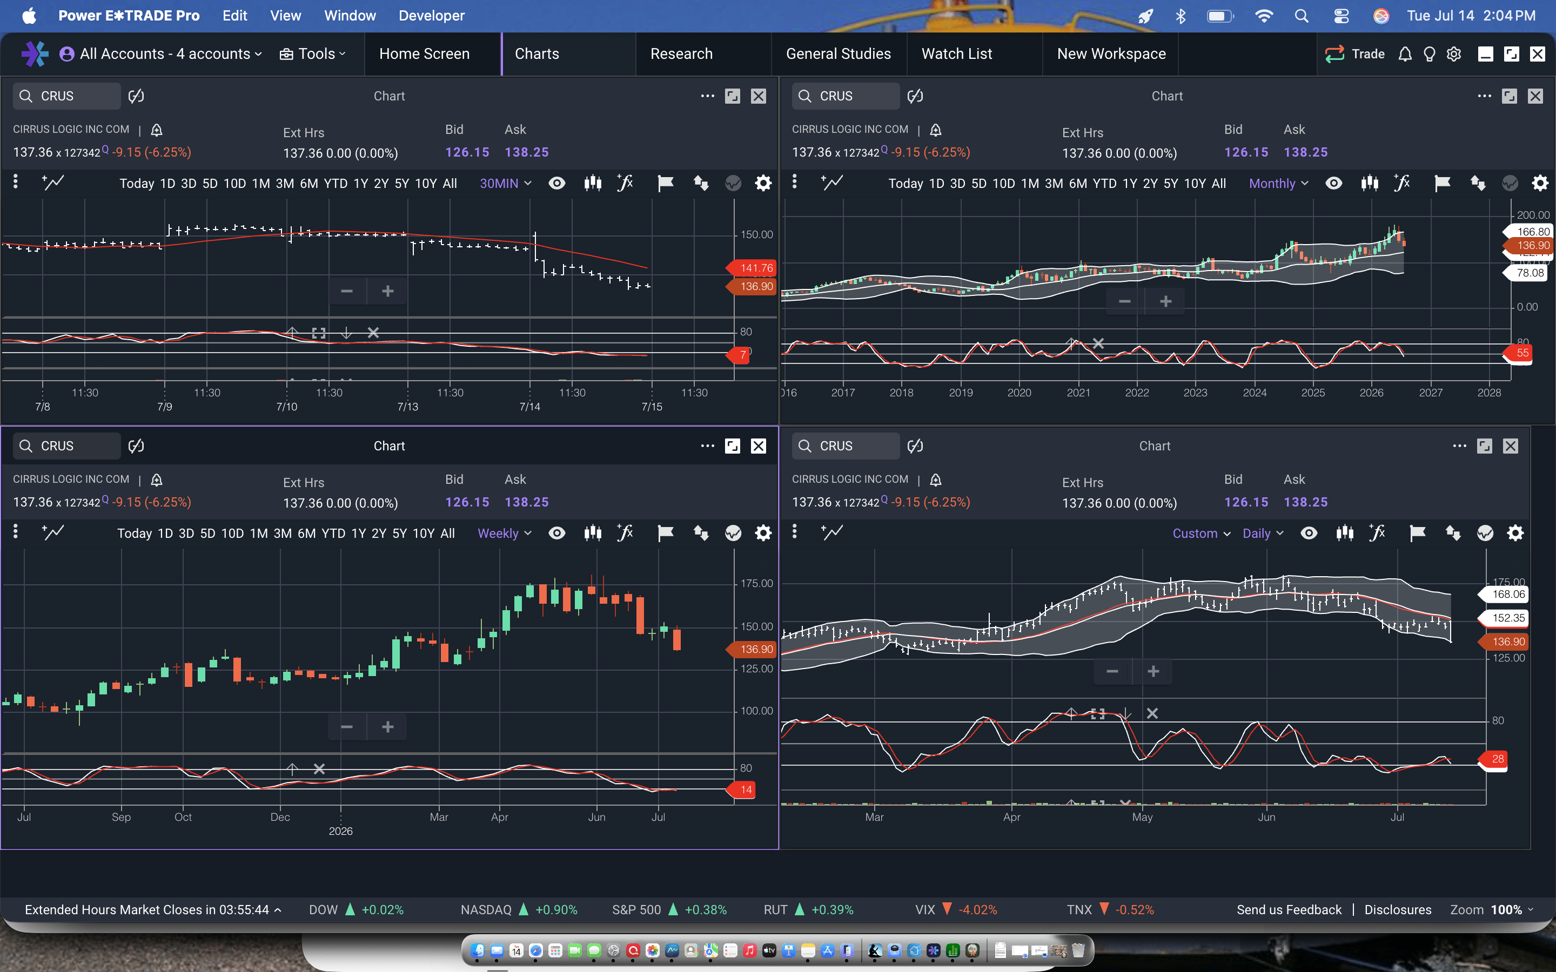Expand the 30MIN interval dropdown

point(505,183)
